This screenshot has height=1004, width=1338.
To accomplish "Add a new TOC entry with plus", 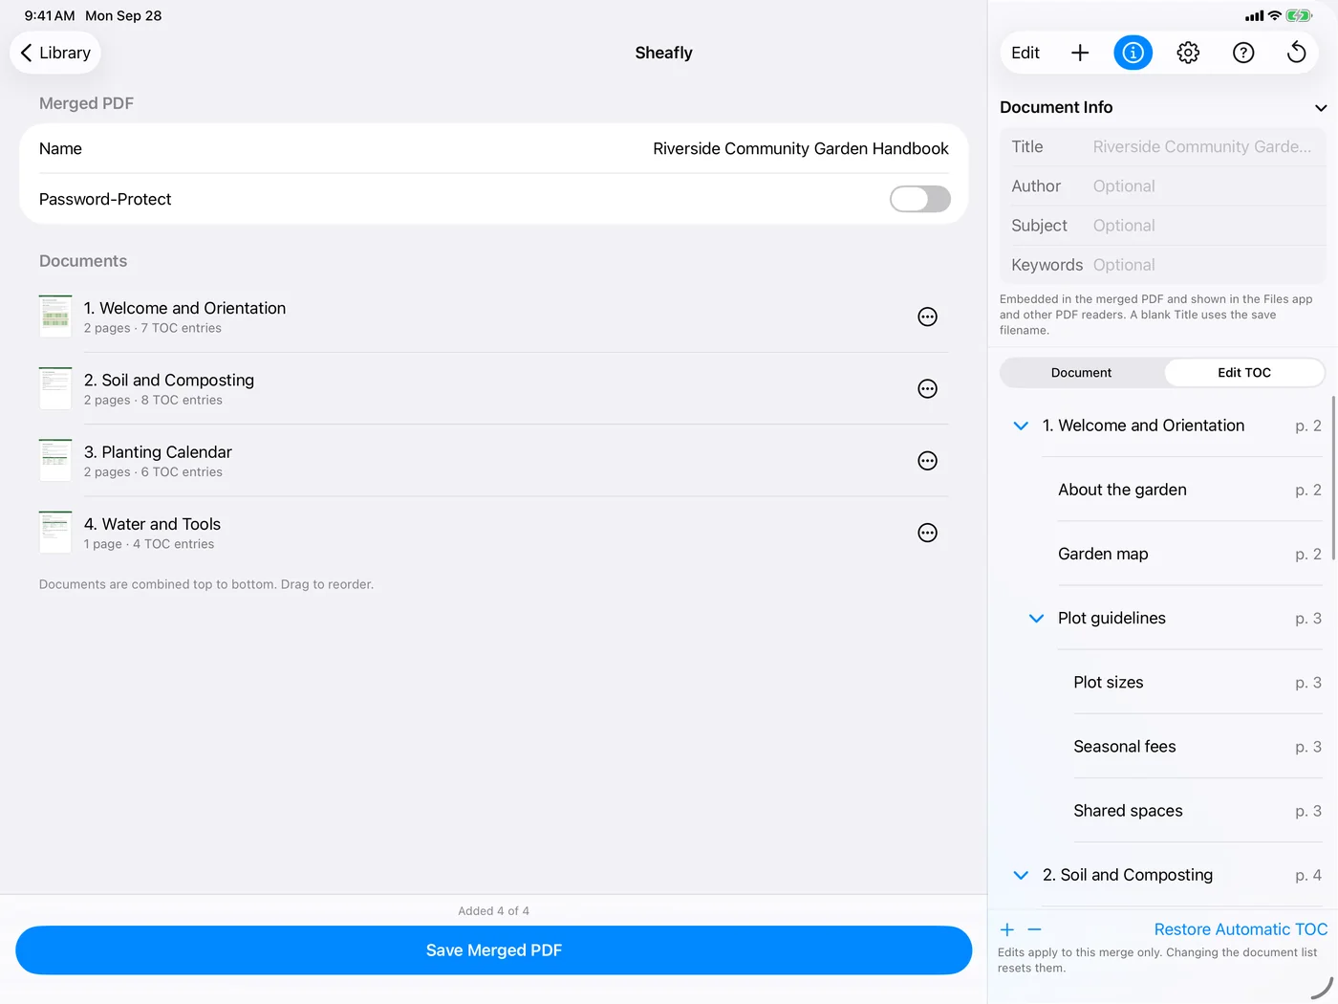I will click(x=1007, y=929).
